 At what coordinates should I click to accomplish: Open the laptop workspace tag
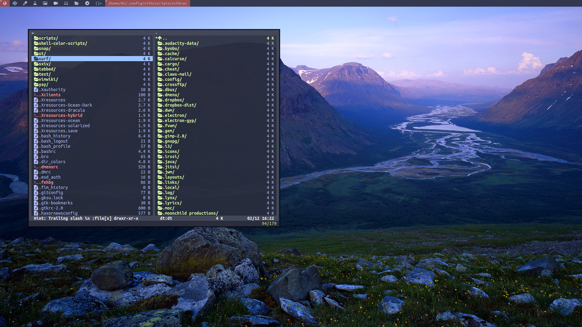tap(66, 3)
